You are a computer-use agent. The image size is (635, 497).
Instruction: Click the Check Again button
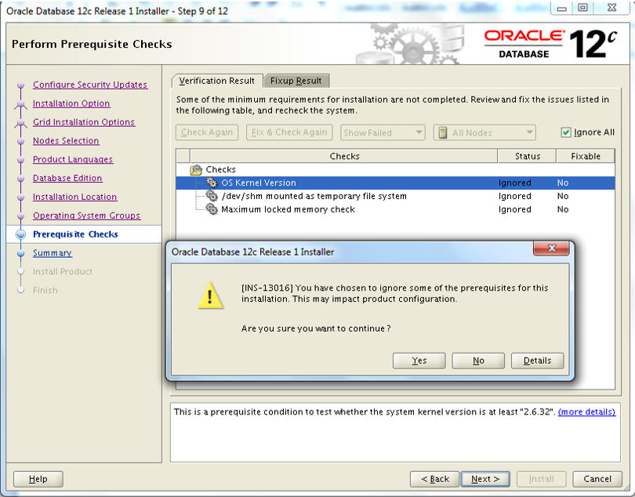(x=207, y=132)
